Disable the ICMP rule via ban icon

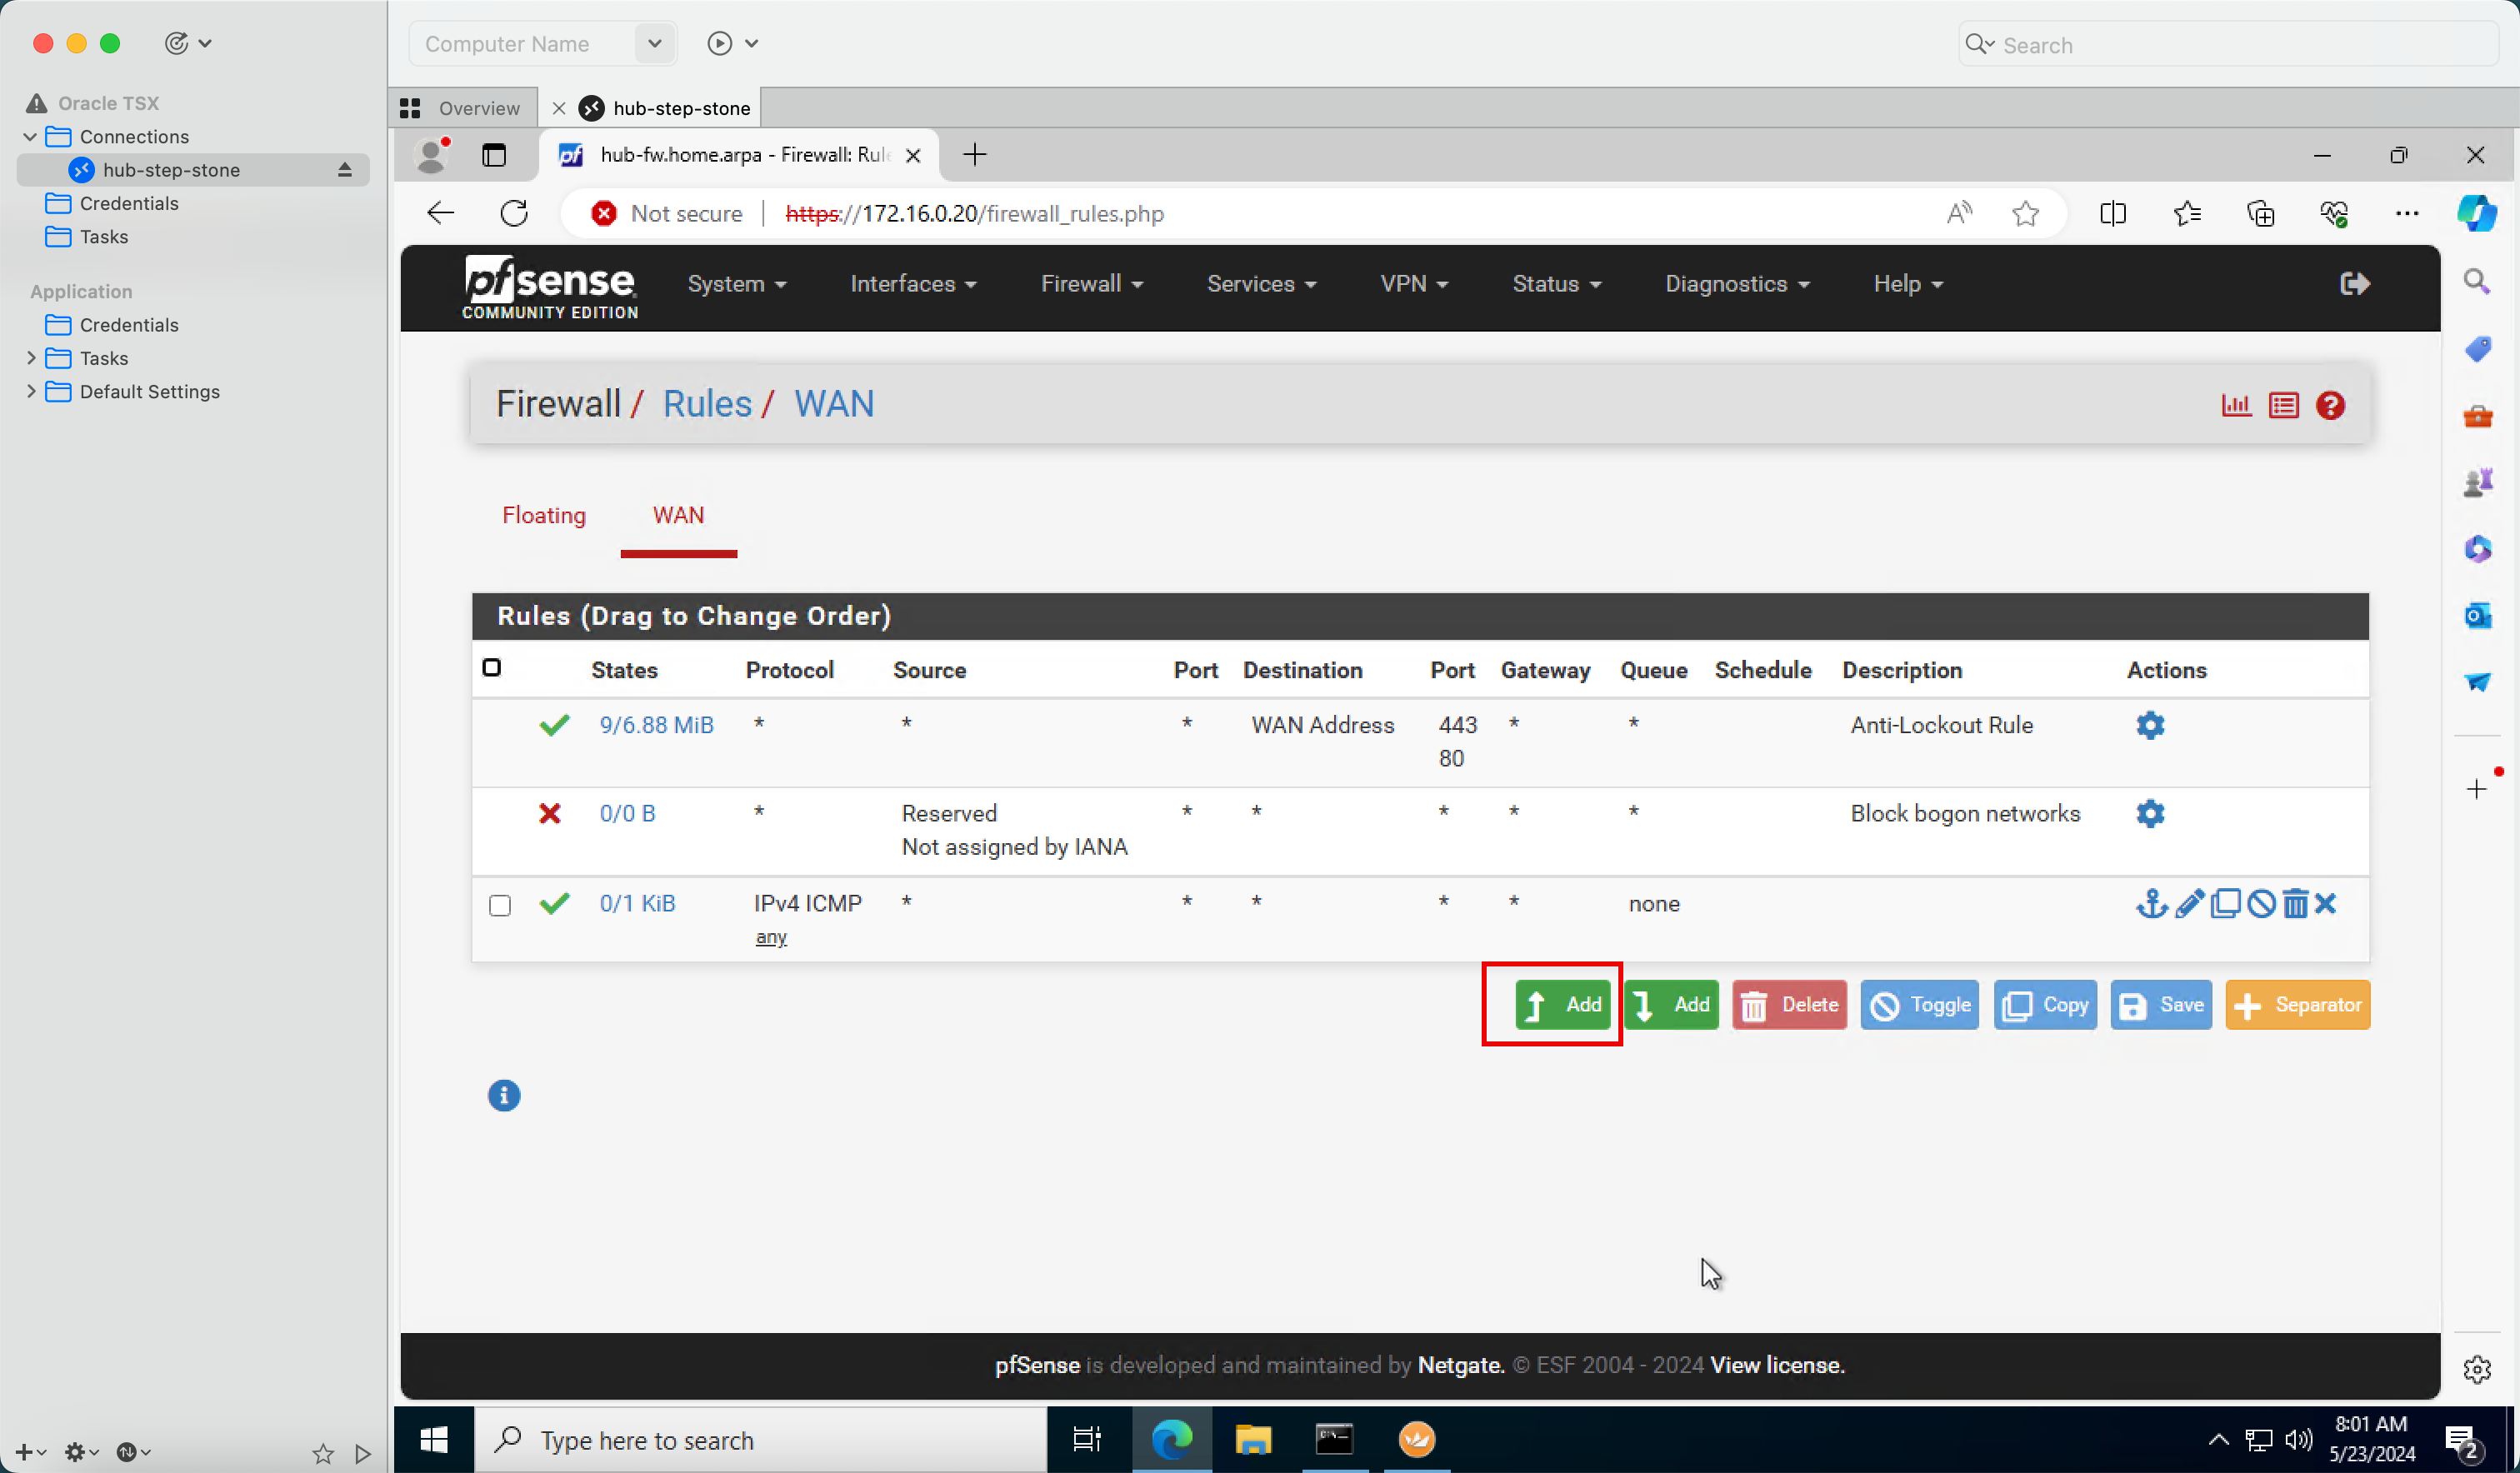pos(2261,904)
